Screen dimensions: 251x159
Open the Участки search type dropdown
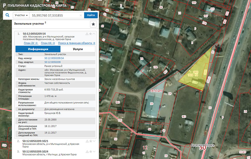point(21,15)
